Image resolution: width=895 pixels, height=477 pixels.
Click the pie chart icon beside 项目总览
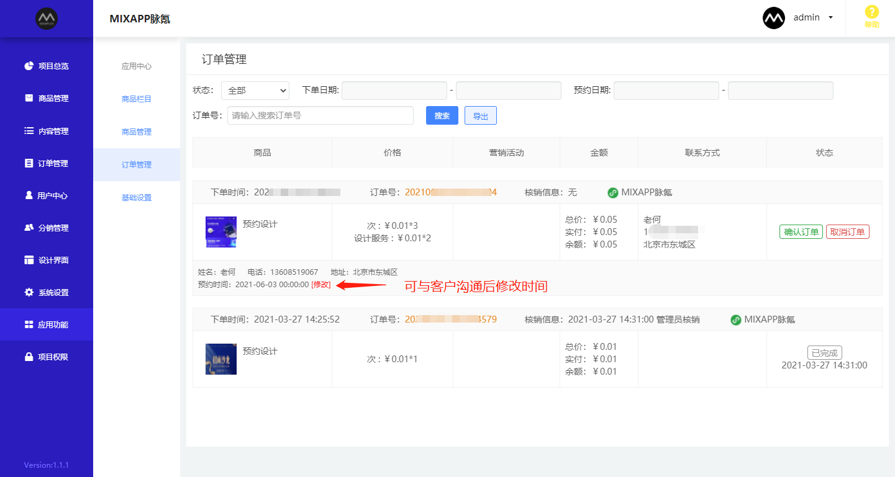click(x=29, y=66)
